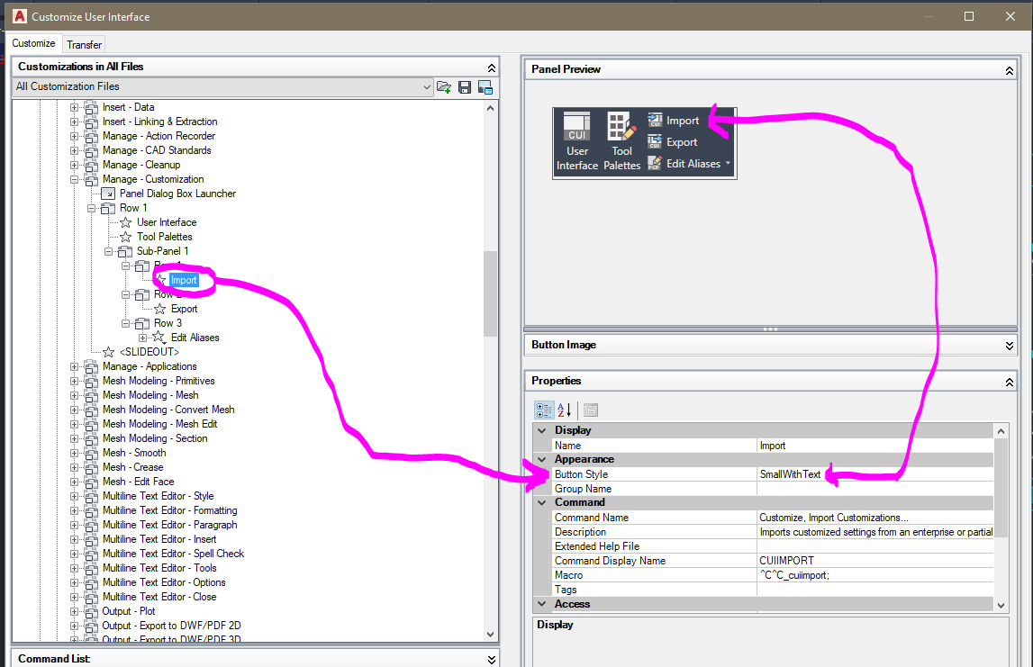Click the Tool Palettes icon in Panel Preview
1033x667 pixels.
(621, 126)
